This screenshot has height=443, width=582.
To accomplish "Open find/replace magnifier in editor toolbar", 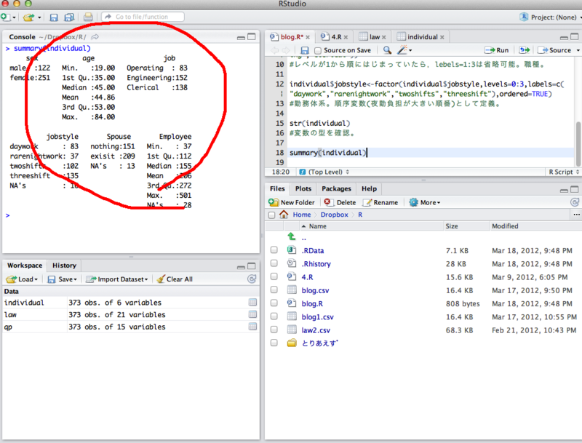I will click(387, 50).
